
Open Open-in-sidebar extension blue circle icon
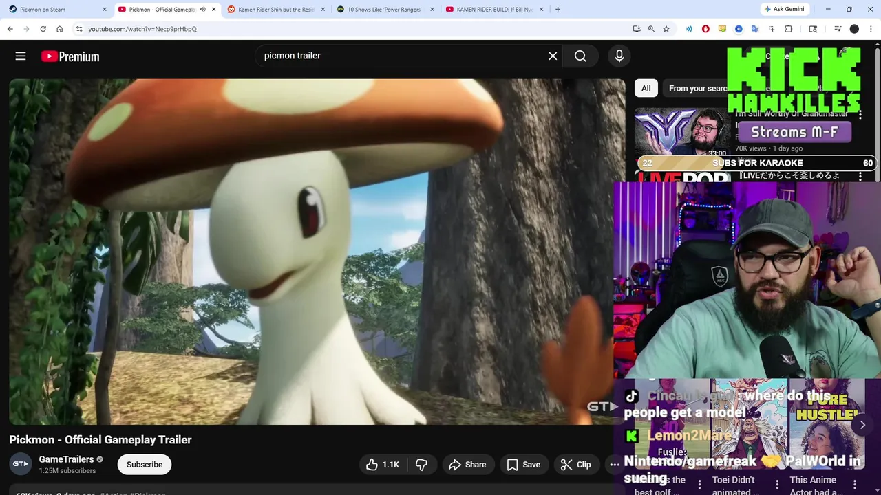pos(739,29)
